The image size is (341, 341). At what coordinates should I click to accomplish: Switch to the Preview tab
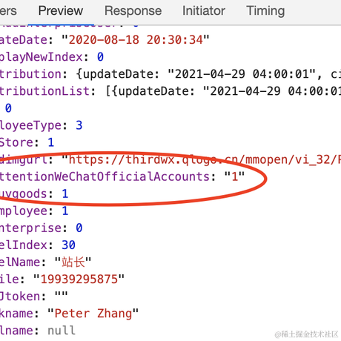pos(61,11)
